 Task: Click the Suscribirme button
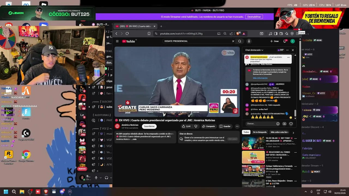(x=149, y=126)
